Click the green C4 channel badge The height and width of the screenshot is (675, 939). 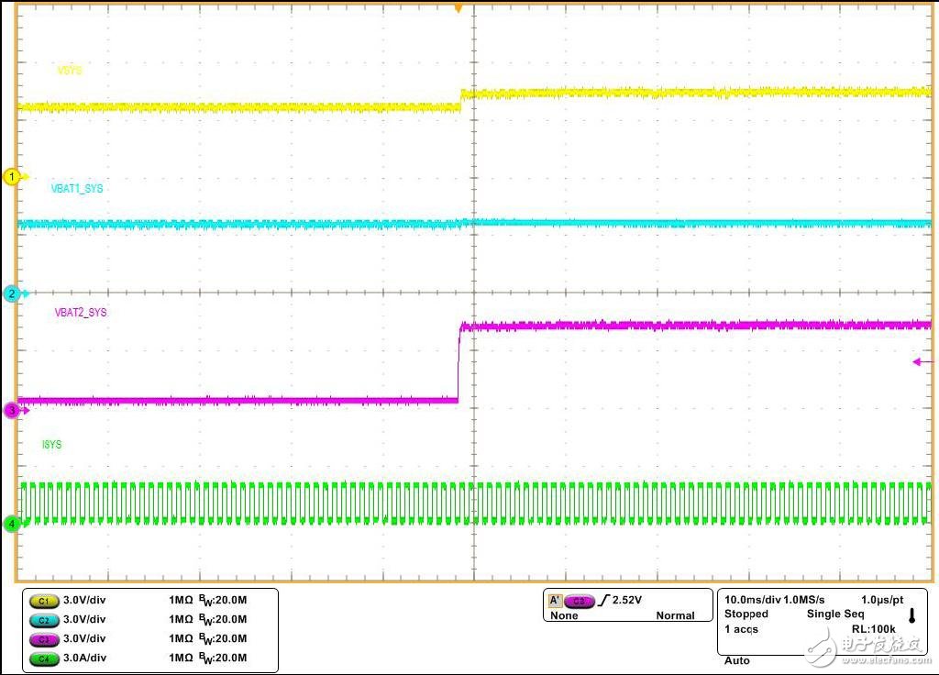pyautogui.click(x=43, y=658)
